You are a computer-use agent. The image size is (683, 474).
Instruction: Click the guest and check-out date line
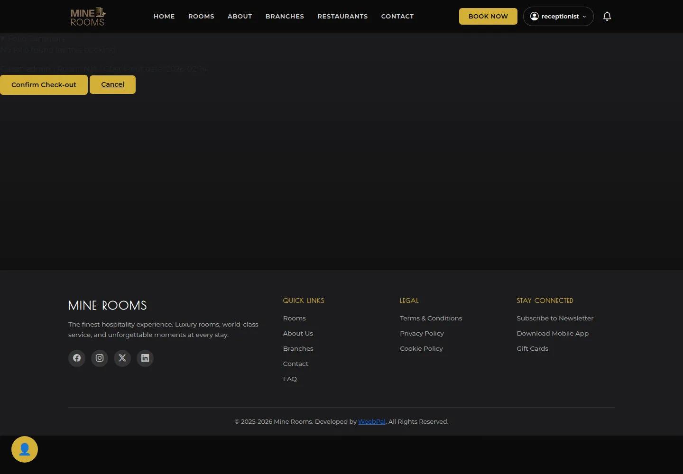(104, 69)
